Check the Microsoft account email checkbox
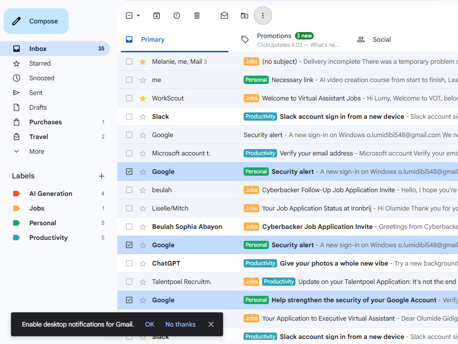This screenshot has height=344, width=458. point(129,153)
